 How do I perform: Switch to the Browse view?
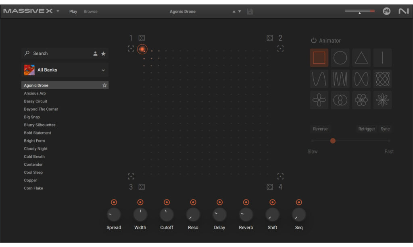(90, 11)
